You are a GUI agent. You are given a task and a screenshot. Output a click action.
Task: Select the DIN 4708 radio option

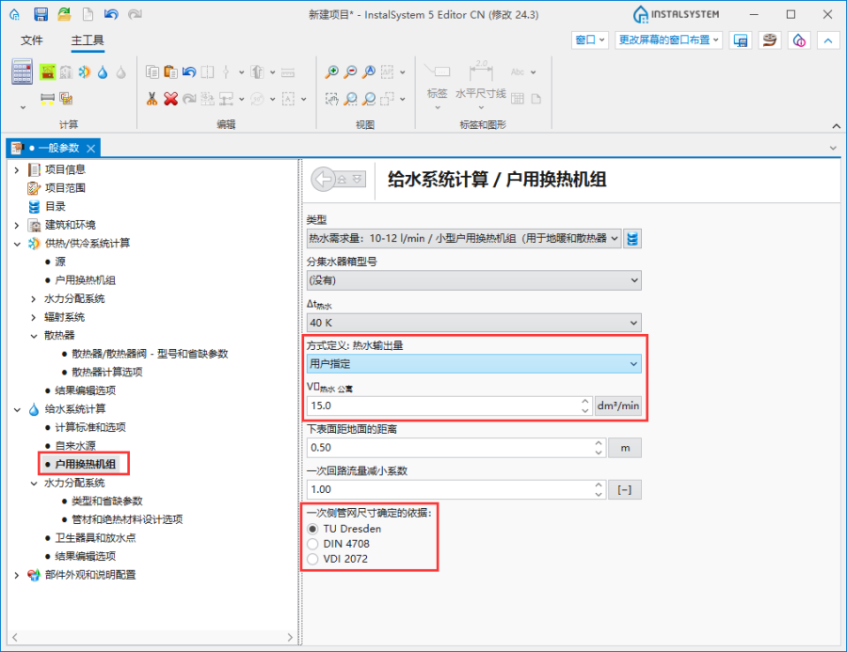coord(312,544)
